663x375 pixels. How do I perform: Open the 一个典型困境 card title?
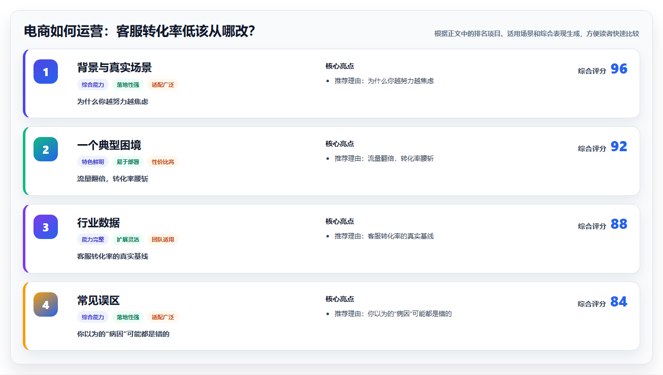(x=109, y=145)
